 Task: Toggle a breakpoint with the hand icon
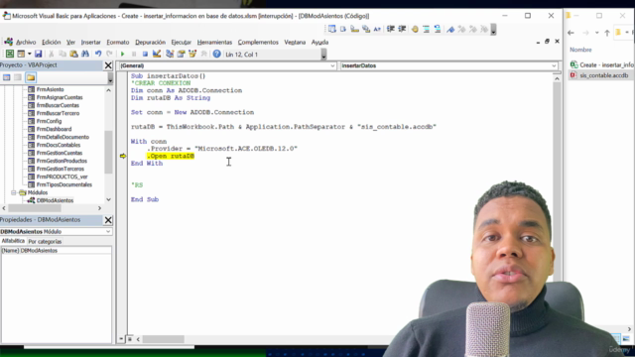[x=415, y=29]
